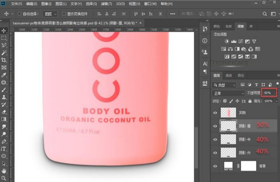The image size is (280, 182).
Task: Toggle lock transparent pixels
Action: (225, 101)
